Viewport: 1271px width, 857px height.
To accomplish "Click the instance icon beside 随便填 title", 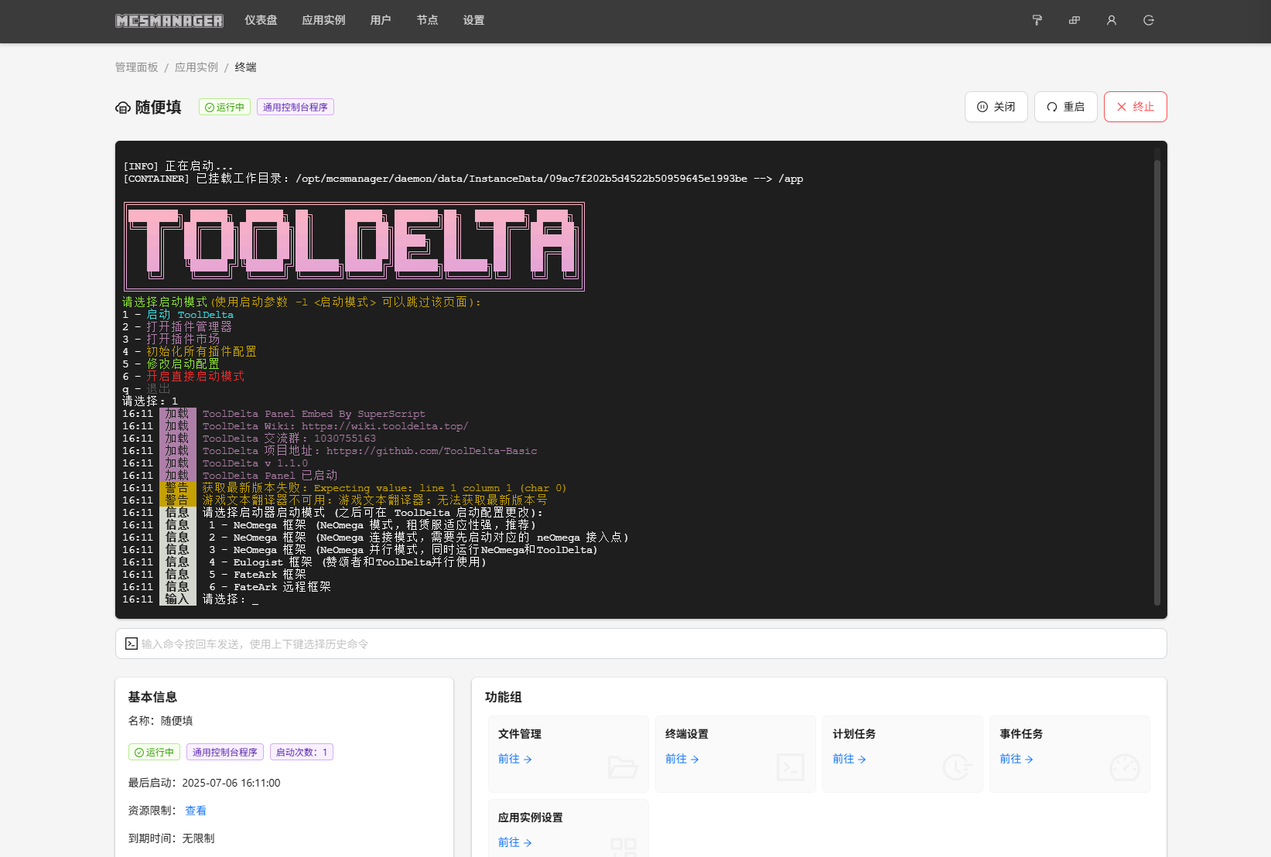I will (123, 108).
